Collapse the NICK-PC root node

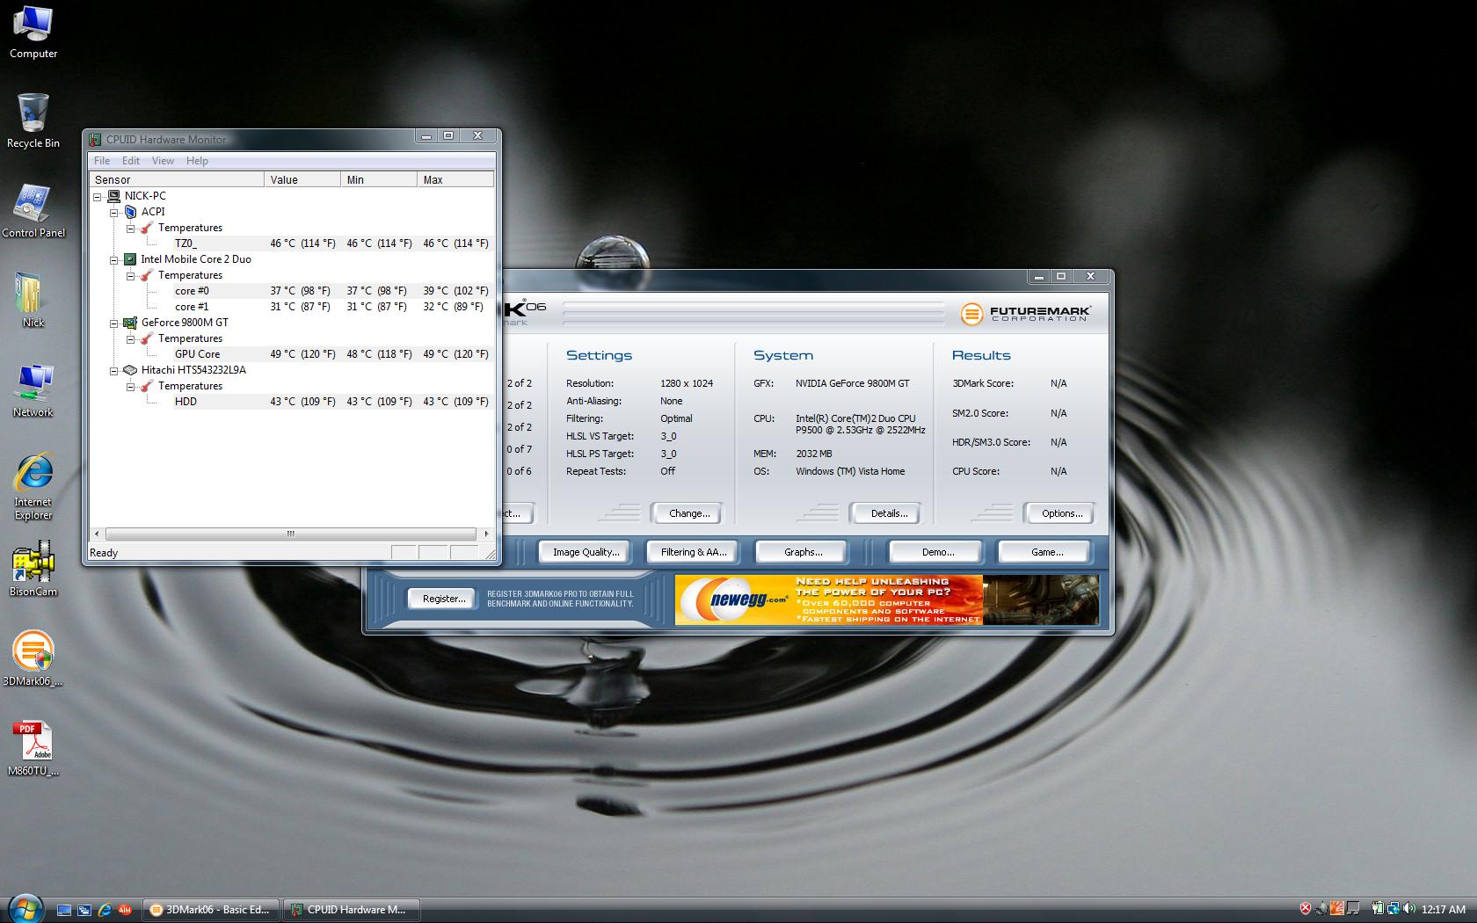coord(98,196)
